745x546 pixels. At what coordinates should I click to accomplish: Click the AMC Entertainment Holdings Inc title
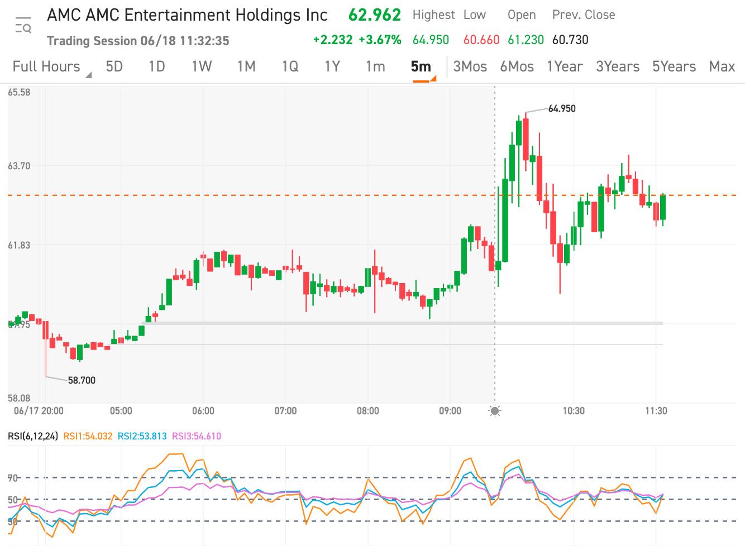pyautogui.click(x=187, y=15)
